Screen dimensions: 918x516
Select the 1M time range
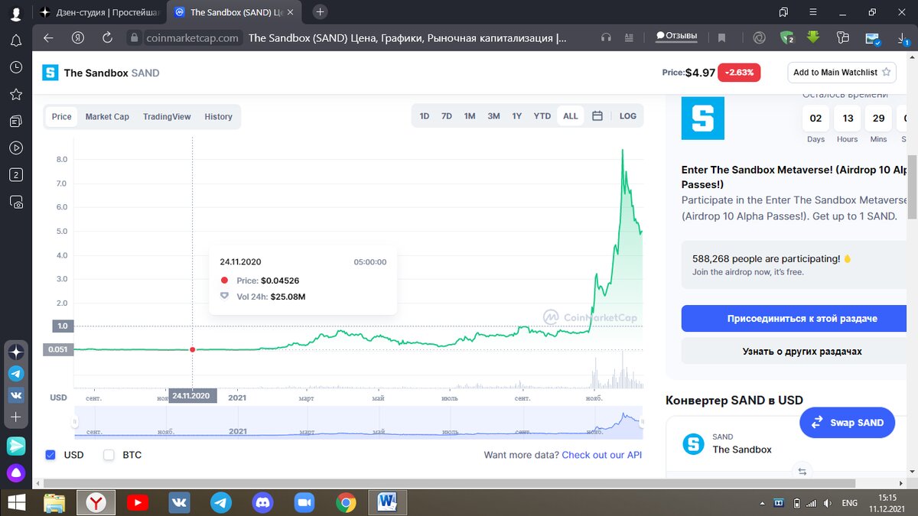470,116
